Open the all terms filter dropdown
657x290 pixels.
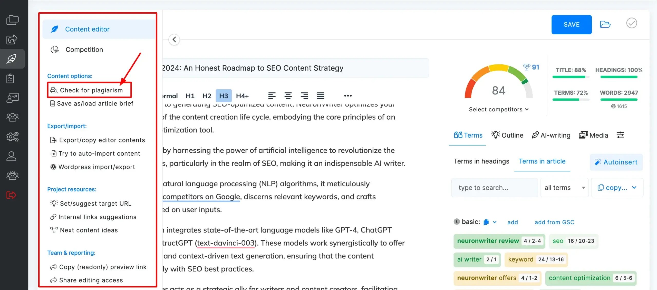click(x=564, y=188)
